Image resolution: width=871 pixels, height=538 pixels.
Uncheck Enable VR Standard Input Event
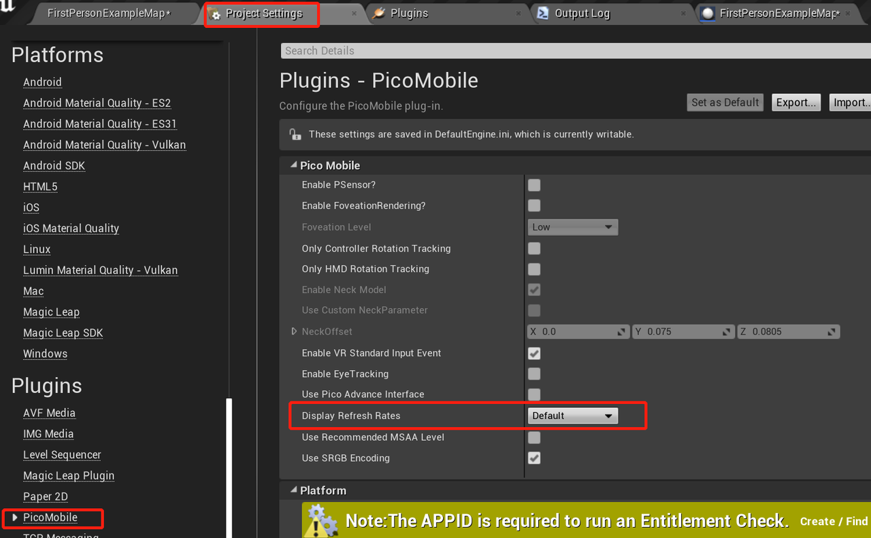pyautogui.click(x=534, y=353)
